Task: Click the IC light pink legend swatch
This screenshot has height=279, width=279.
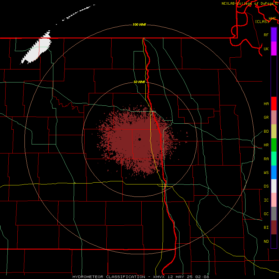Action: (274, 200)
